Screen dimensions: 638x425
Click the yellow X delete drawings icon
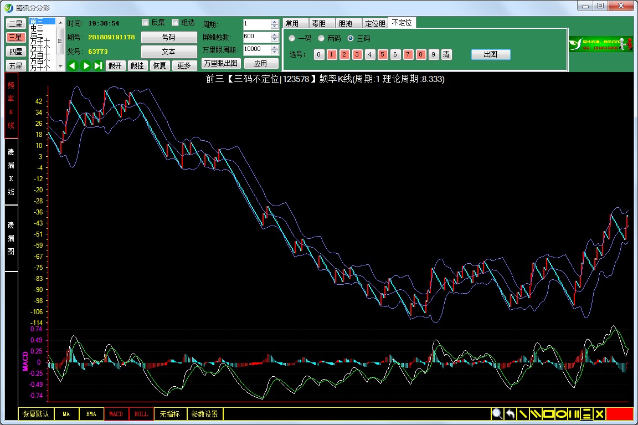(599, 414)
